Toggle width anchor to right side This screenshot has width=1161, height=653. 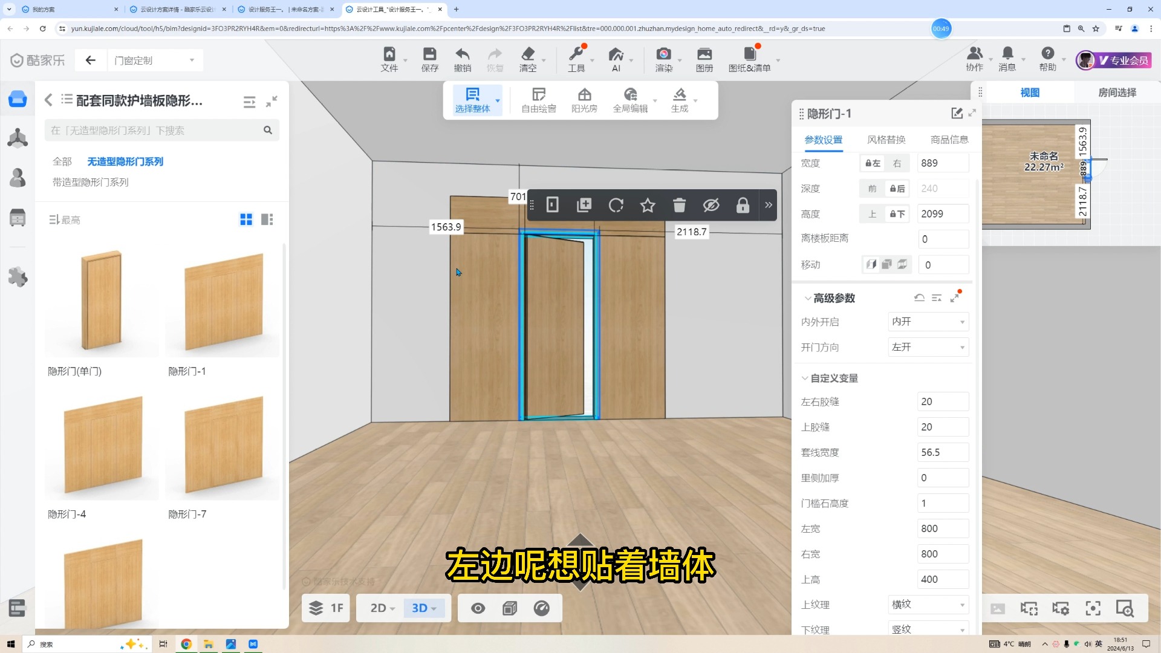pos(897,163)
